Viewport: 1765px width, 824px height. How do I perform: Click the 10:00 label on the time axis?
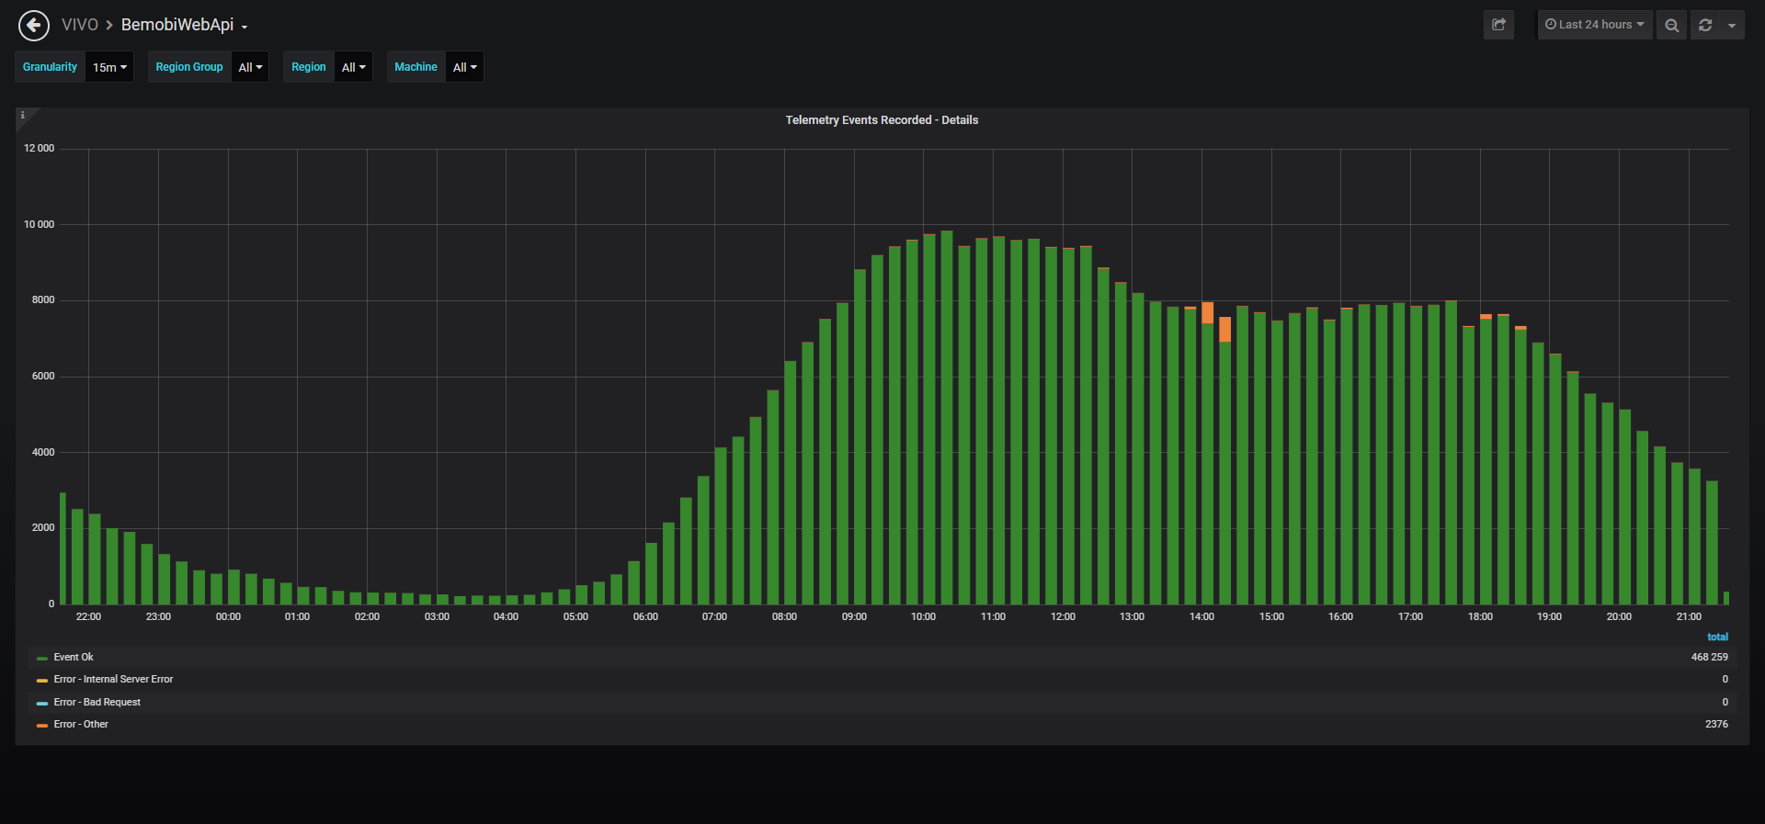click(x=923, y=616)
